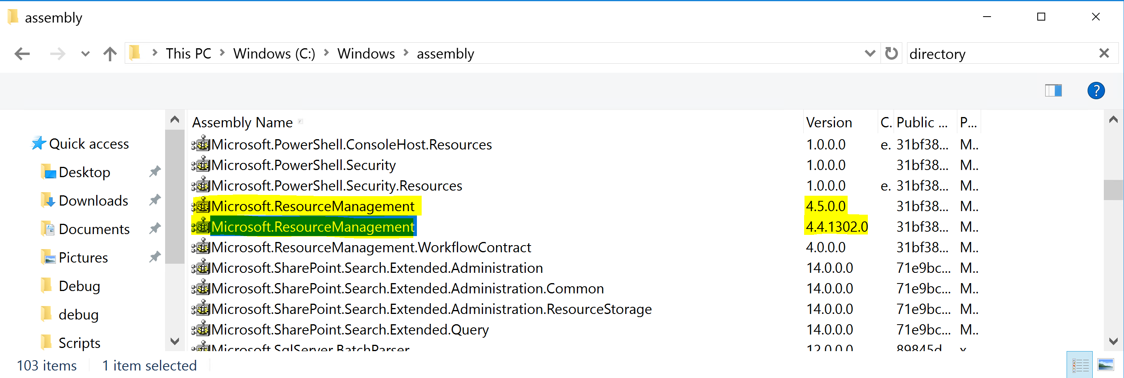Clear the 'directory' search text
The image size is (1124, 378).
point(1104,53)
